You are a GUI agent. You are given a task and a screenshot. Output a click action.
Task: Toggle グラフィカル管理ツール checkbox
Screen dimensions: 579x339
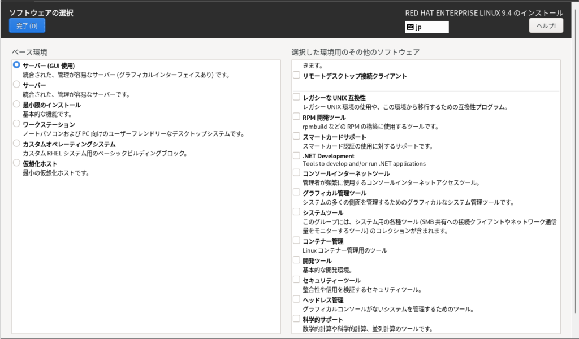pos(296,192)
